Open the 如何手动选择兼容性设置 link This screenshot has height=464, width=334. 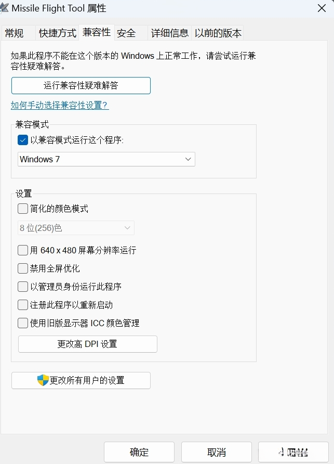pyautogui.click(x=59, y=105)
